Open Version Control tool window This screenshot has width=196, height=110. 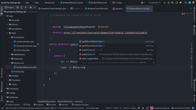click(12, 105)
